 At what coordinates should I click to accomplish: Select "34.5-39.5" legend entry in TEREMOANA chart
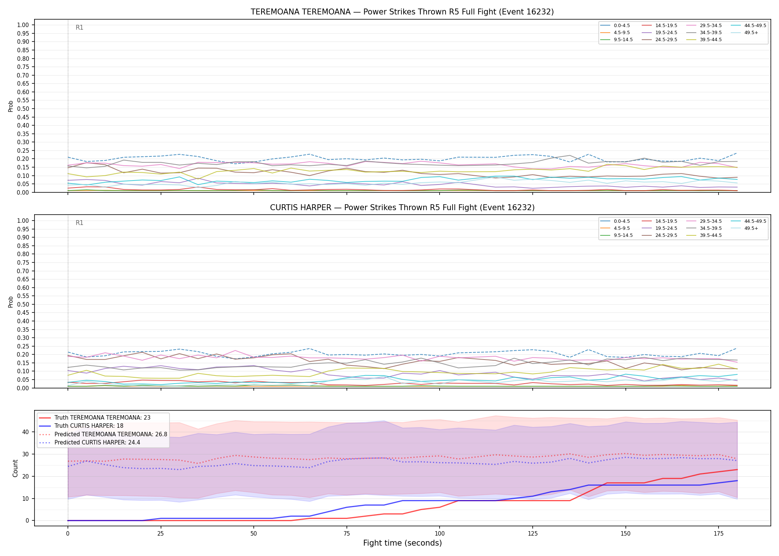click(x=704, y=33)
